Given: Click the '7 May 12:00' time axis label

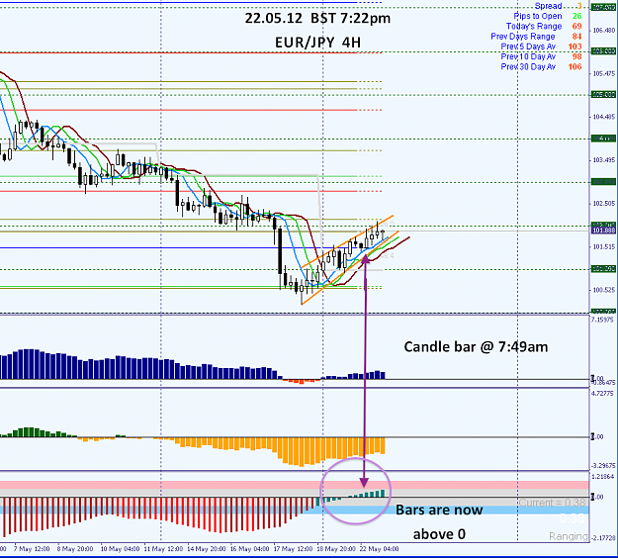Looking at the screenshot, I should (x=32, y=549).
